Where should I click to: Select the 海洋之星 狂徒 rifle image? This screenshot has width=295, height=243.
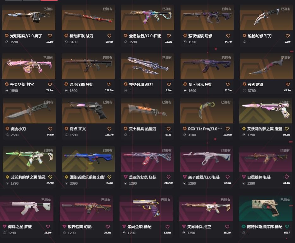27,208
